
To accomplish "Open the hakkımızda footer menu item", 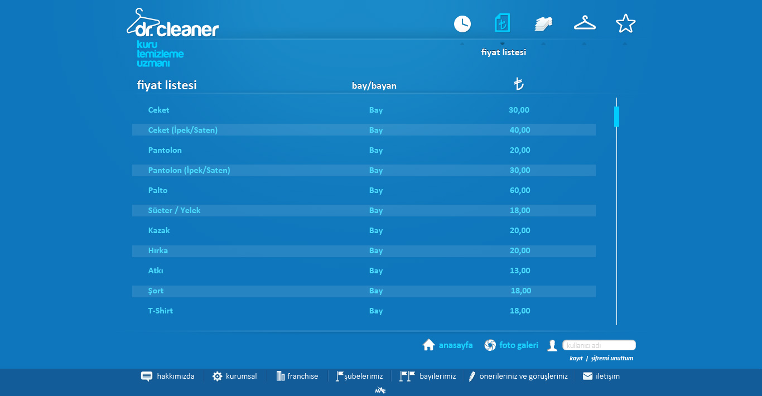I will click(x=176, y=376).
